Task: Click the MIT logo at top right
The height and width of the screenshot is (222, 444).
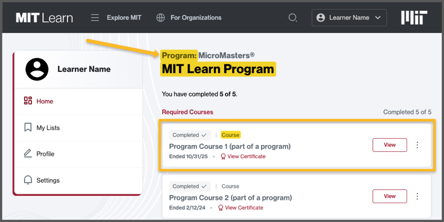Action: [x=414, y=18]
